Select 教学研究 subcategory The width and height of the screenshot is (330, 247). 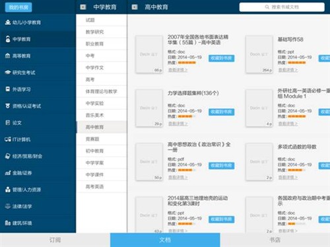click(102, 32)
